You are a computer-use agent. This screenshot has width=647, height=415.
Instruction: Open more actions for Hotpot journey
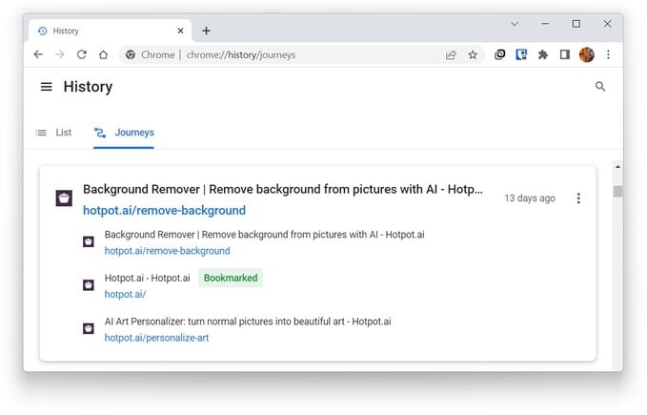click(578, 198)
